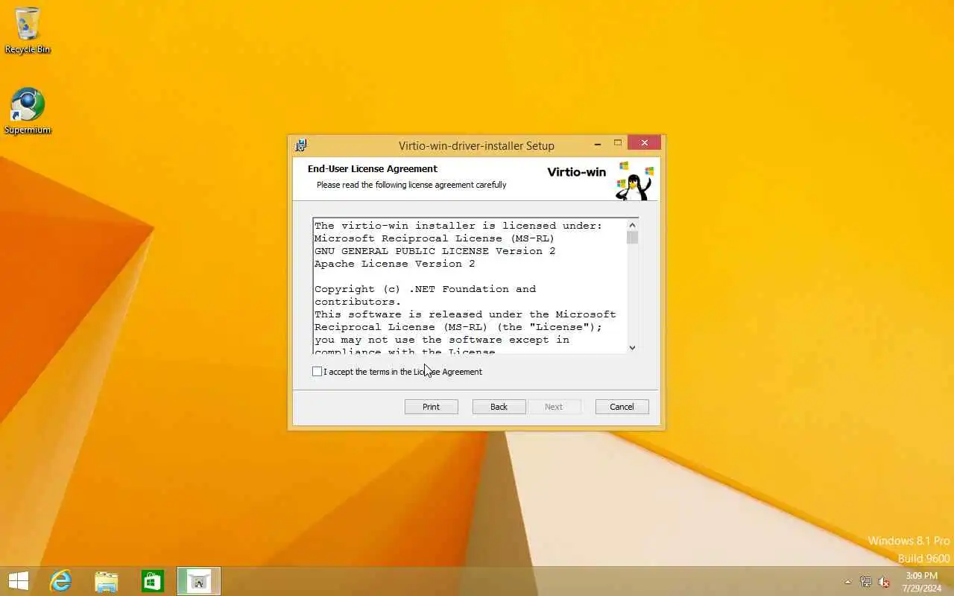Image resolution: width=954 pixels, height=596 pixels.
Task: Click the Print button
Action: tap(431, 407)
